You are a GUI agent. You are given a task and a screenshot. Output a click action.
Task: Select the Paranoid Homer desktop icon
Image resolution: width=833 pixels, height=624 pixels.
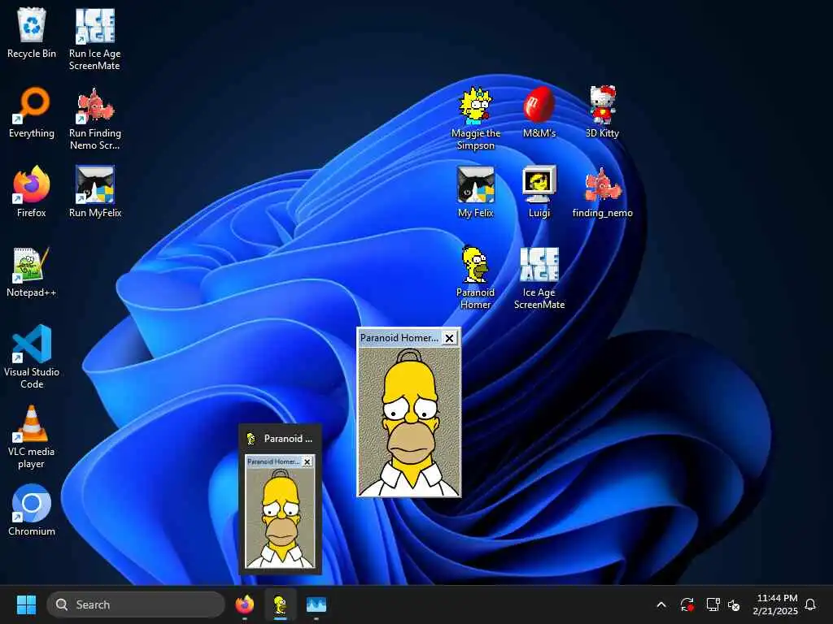click(x=475, y=277)
